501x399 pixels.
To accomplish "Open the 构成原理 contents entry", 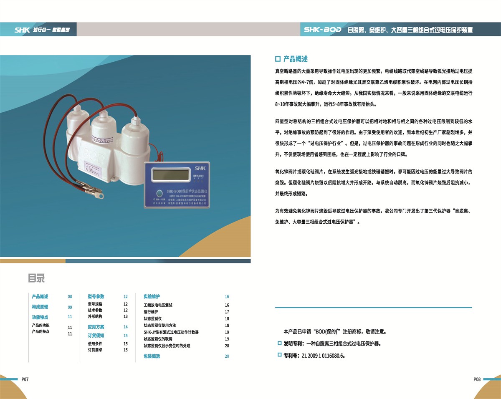I will (40, 307).
